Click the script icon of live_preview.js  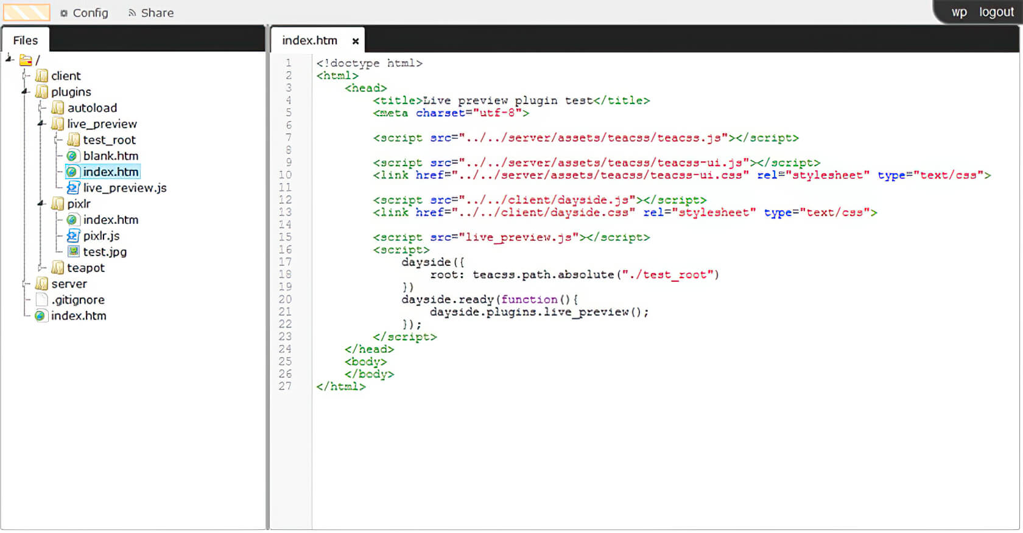tap(73, 188)
